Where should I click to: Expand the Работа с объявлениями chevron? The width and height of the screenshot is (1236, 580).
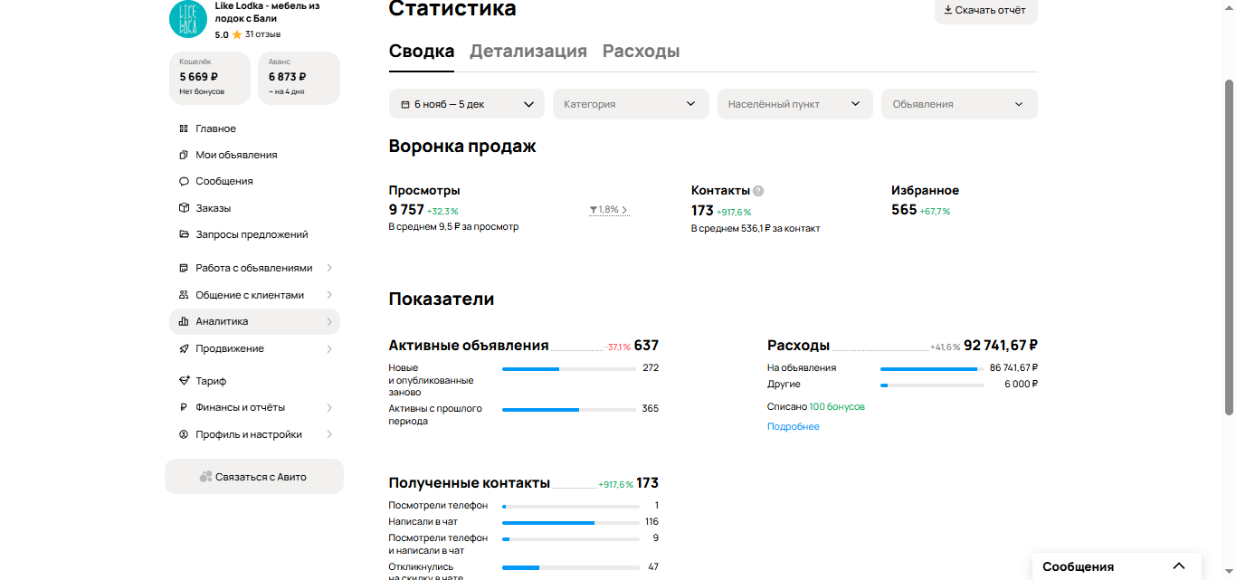tap(329, 268)
